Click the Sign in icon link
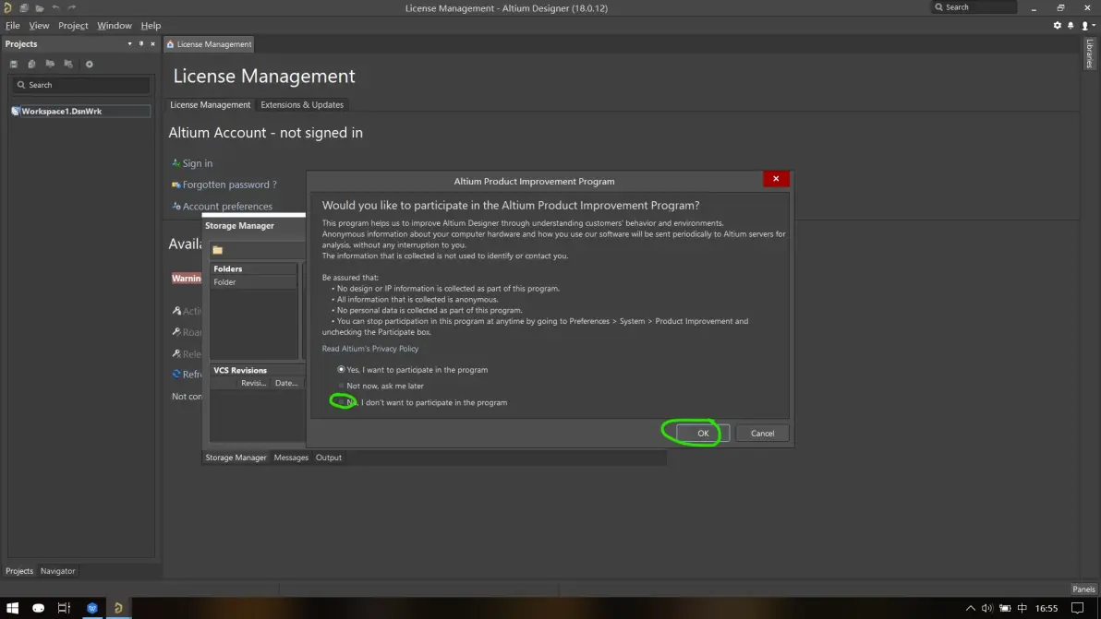This screenshot has width=1101, height=619. 192,163
